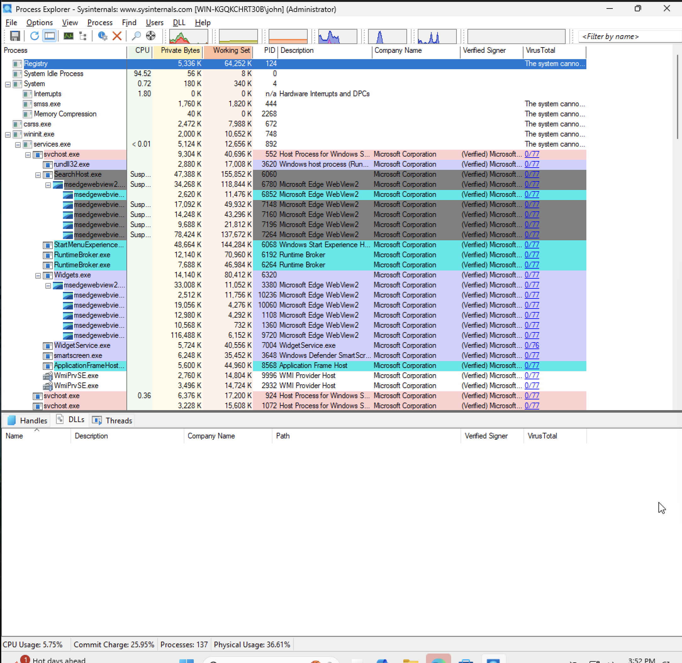This screenshot has width=682, height=663.
Task: Click the smartscreen.exe process icon
Action: [x=48, y=356]
